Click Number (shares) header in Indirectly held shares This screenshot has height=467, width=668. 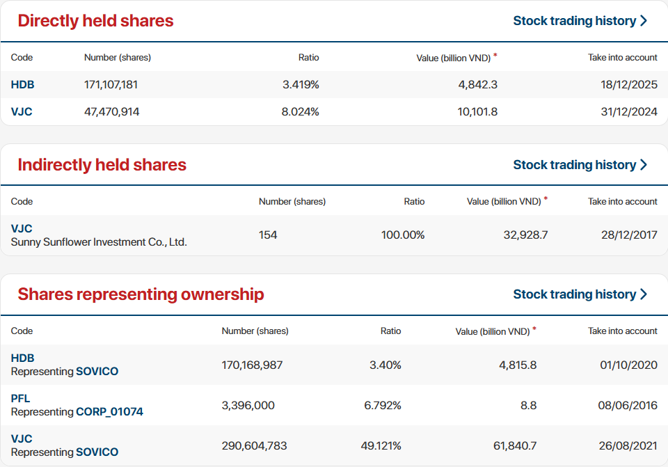pos(292,202)
